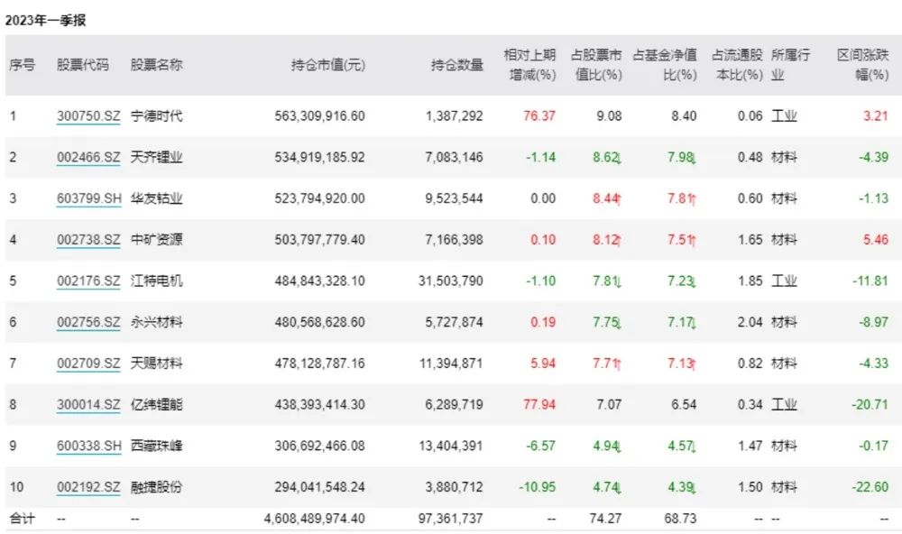
Task: Select stock name 宁德时代
Action: pyautogui.click(x=156, y=116)
